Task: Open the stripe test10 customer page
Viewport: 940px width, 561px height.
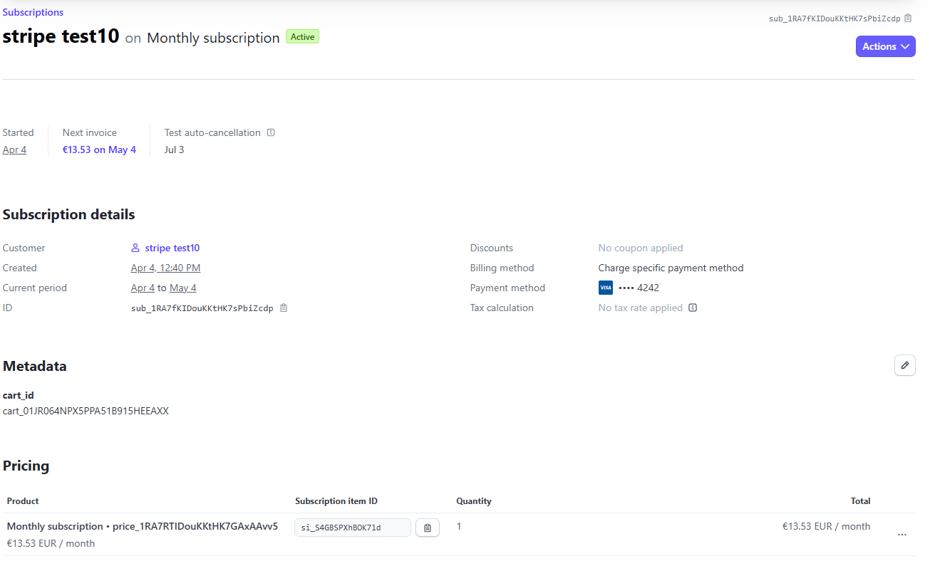Action: 171,247
